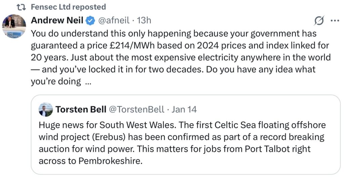Open Andrew Neil's profile picture

pos(14,26)
